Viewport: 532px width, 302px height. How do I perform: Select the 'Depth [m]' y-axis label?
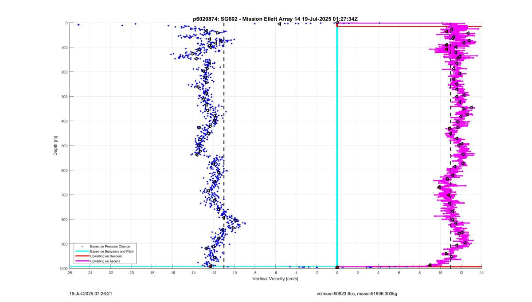55,145
